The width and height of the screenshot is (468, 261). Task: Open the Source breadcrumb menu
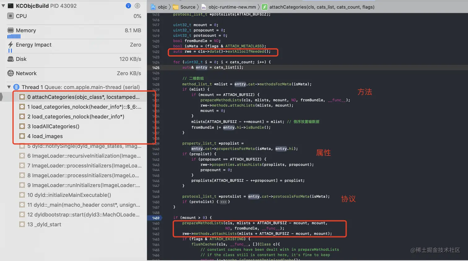(188, 7)
